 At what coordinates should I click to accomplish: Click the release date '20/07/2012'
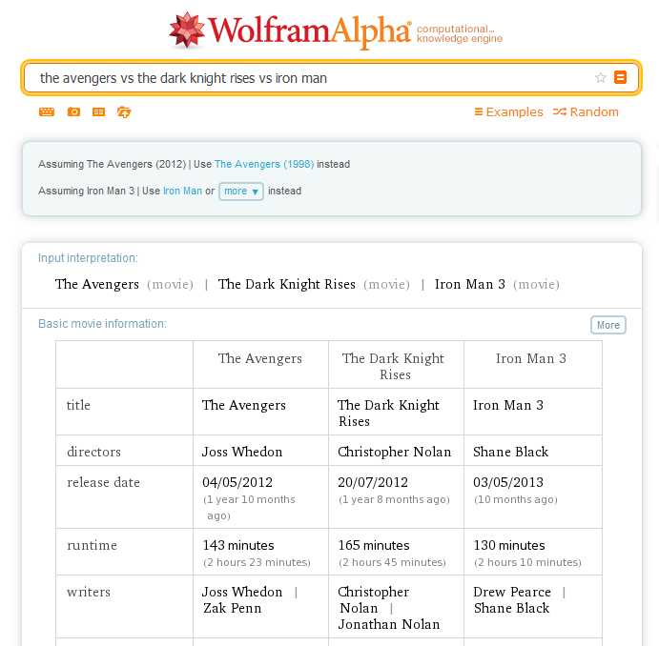coord(373,482)
